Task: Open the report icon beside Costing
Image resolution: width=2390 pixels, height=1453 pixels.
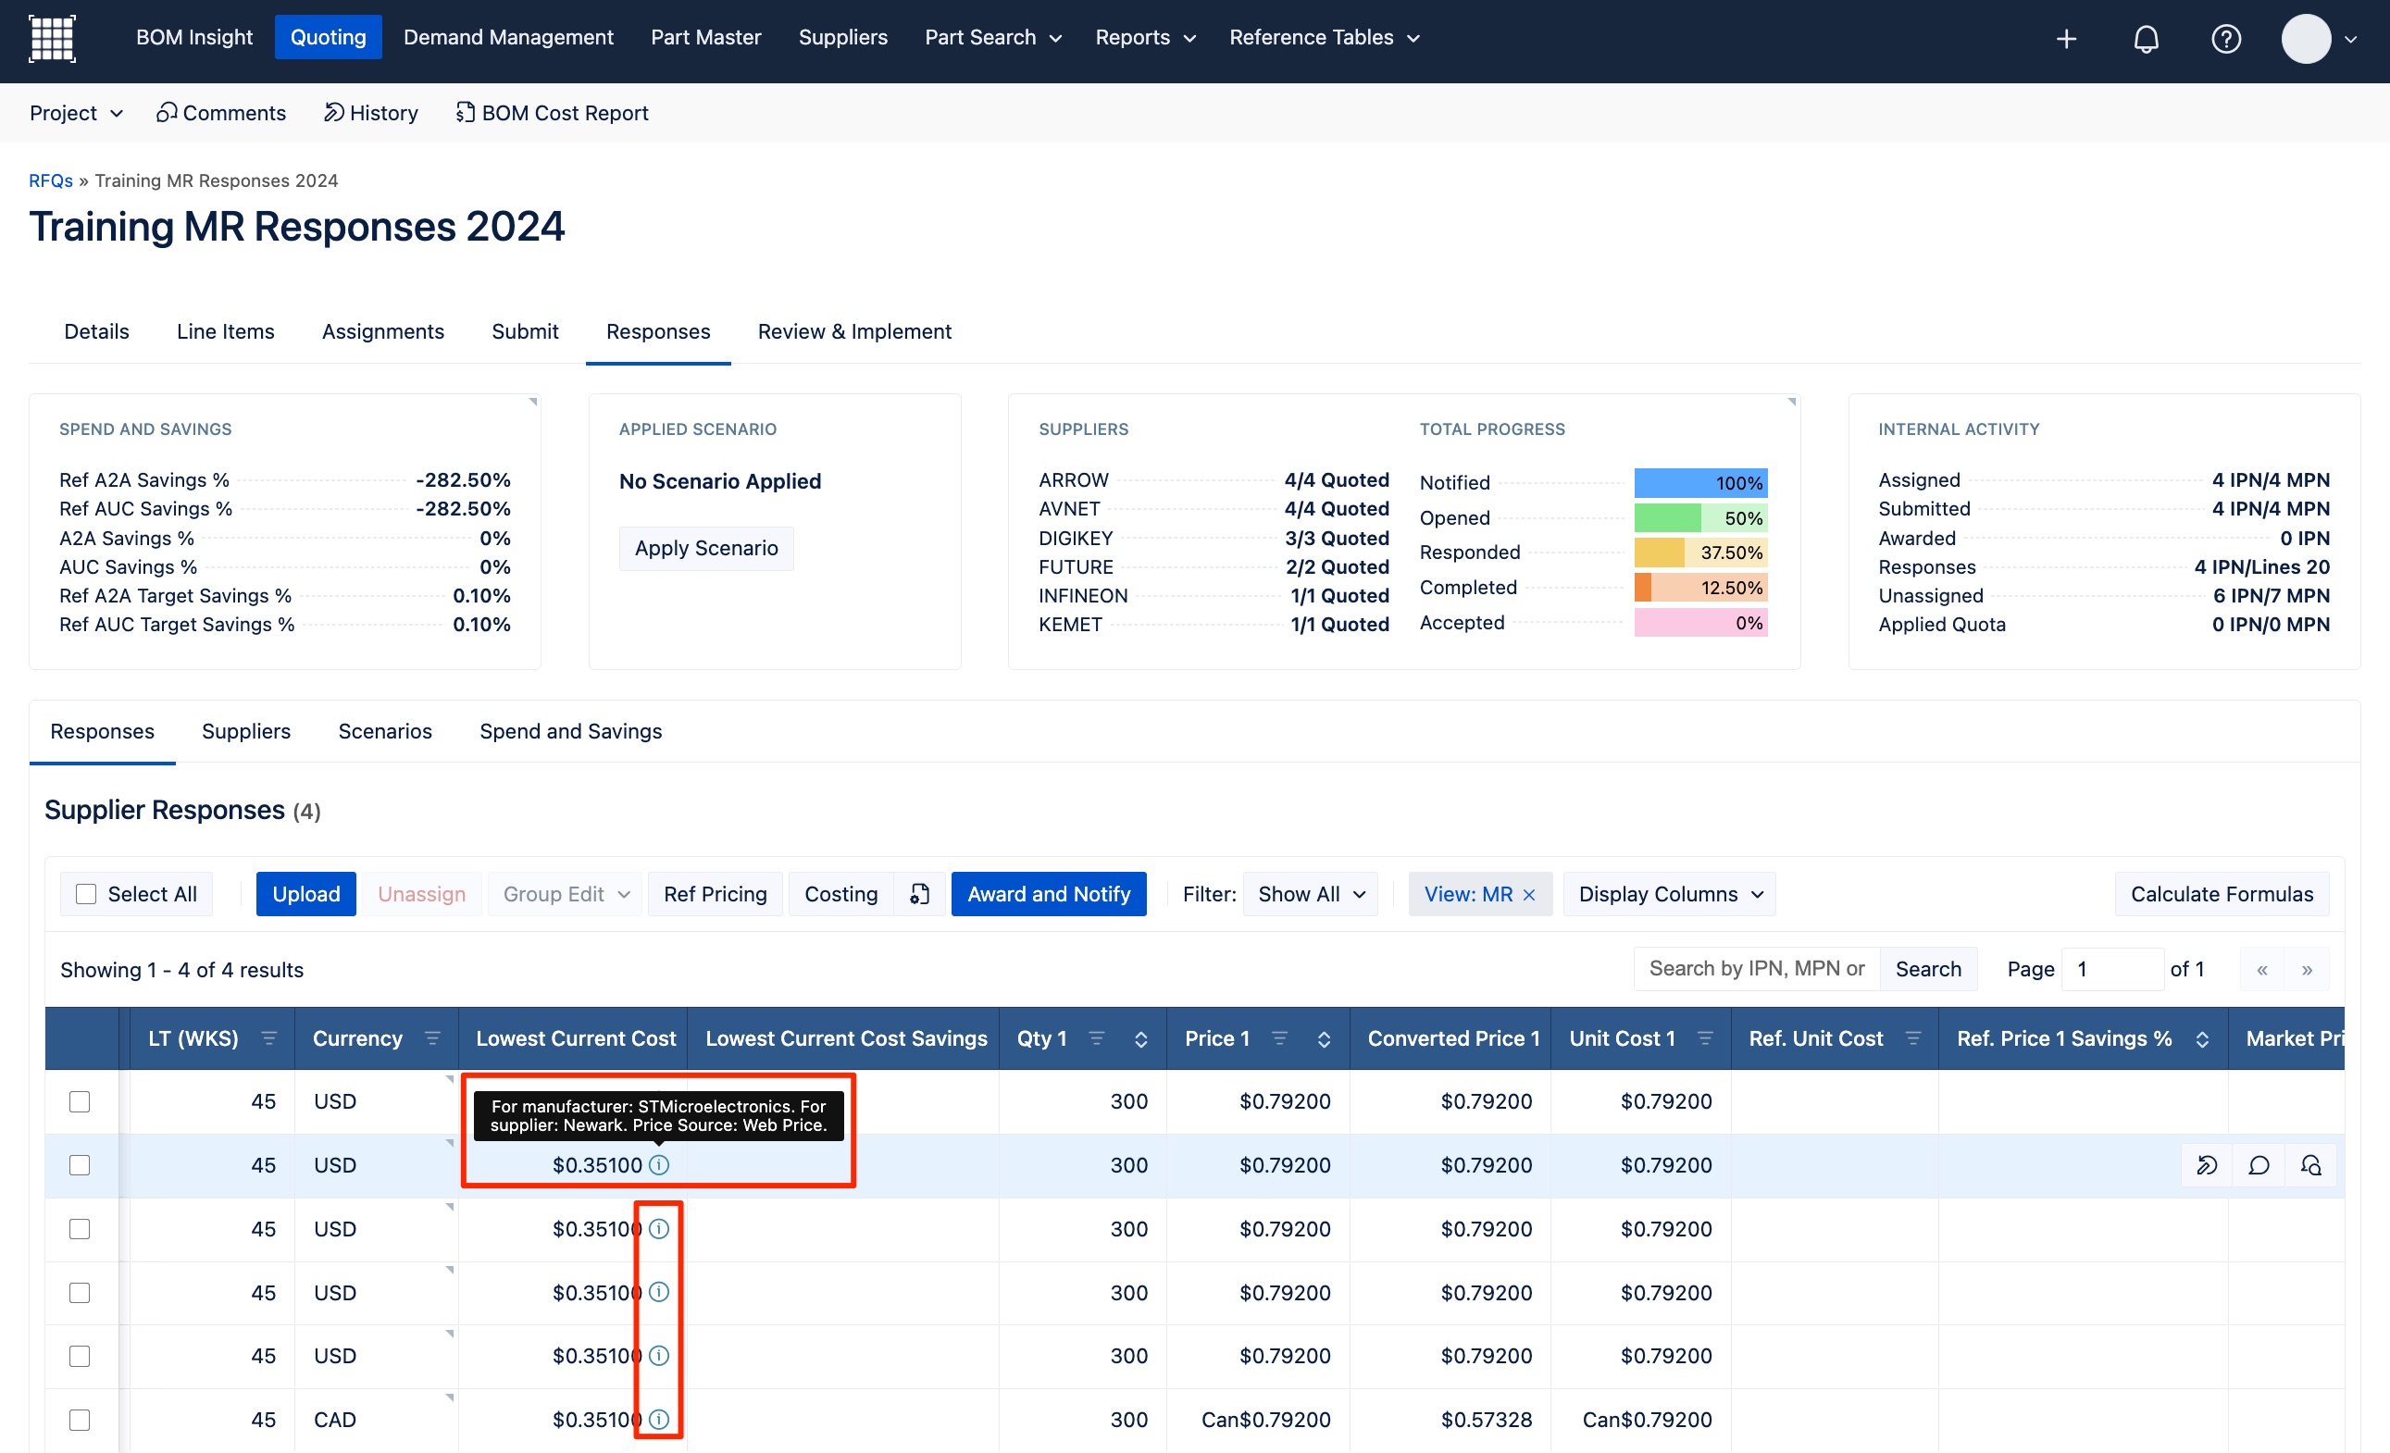Action: tap(918, 894)
